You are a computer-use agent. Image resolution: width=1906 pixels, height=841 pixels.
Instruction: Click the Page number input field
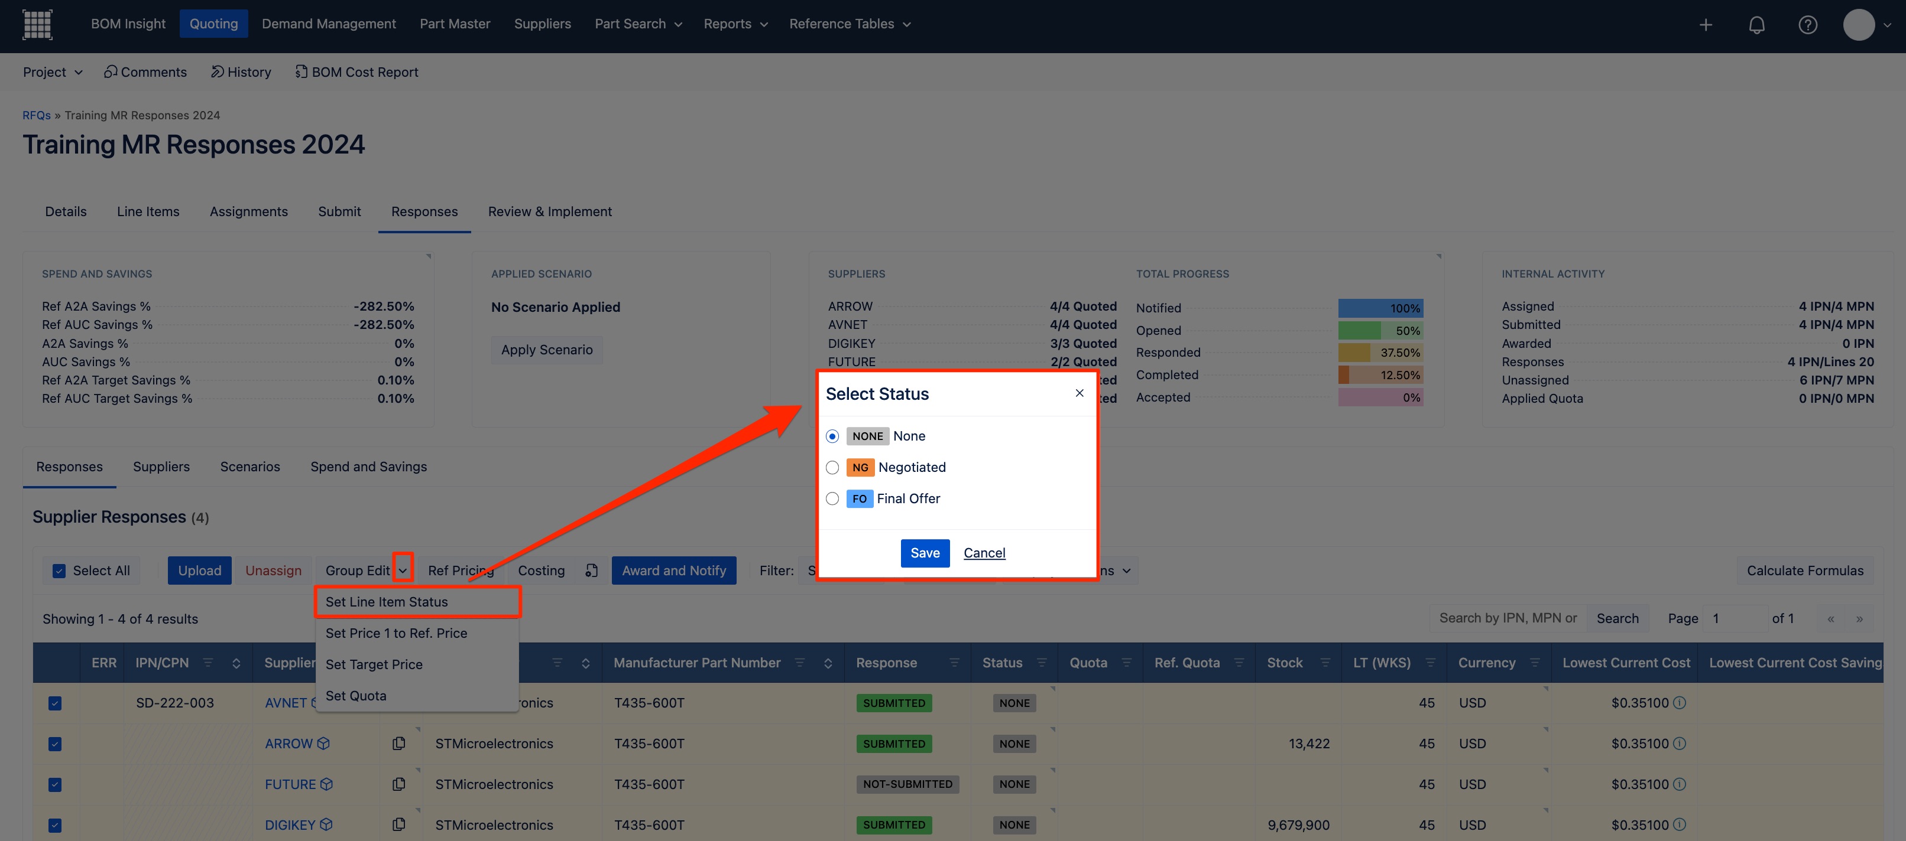pos(1735,618)
